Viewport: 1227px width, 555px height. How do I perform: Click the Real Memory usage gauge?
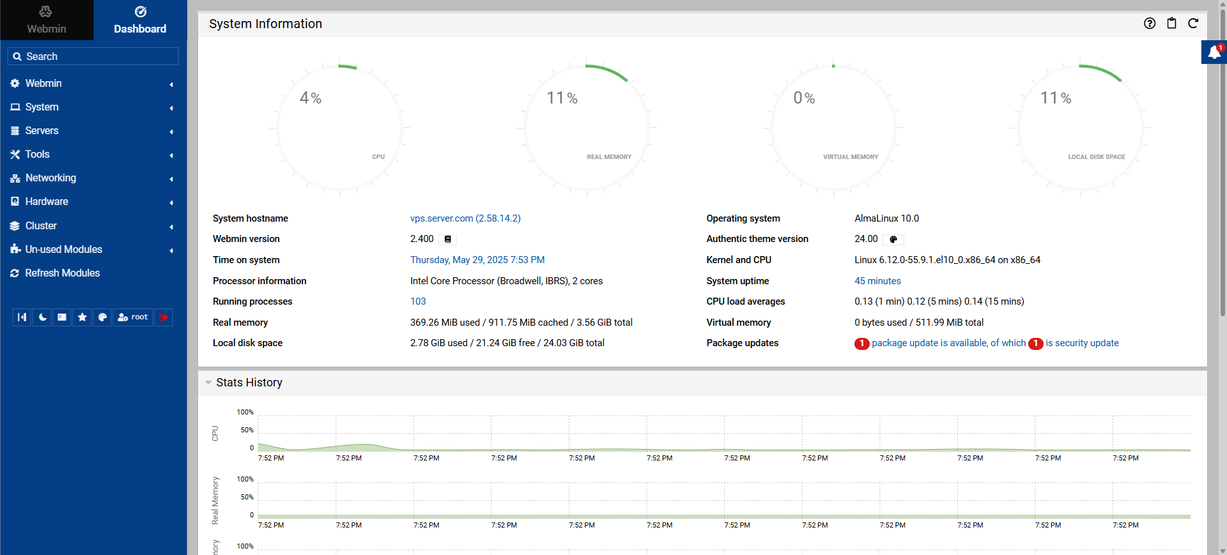pos(587,128)
